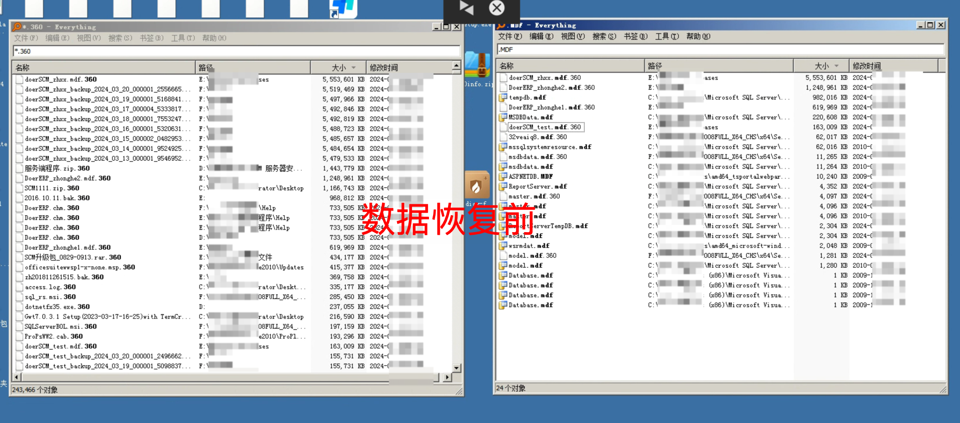960x423 pixels.
Task: Sort by 名称 column in *.360 window
Action: [x=104, y=68]
